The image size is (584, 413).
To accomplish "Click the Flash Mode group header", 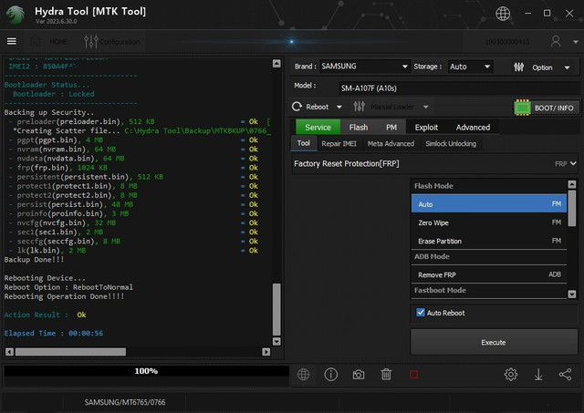I will 489,186.
